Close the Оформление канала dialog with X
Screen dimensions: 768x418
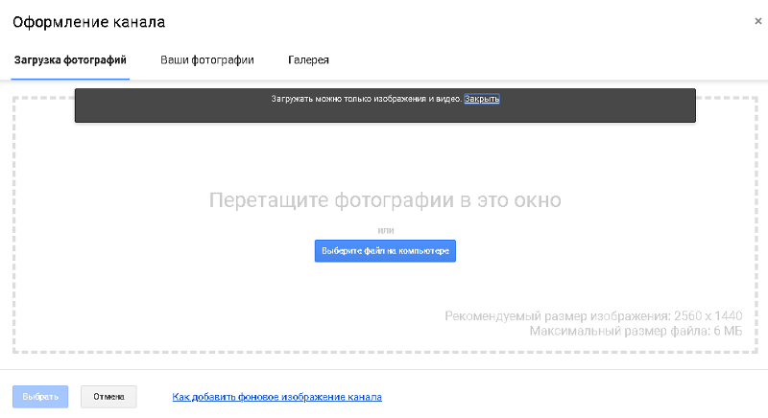tap(759, 19)
